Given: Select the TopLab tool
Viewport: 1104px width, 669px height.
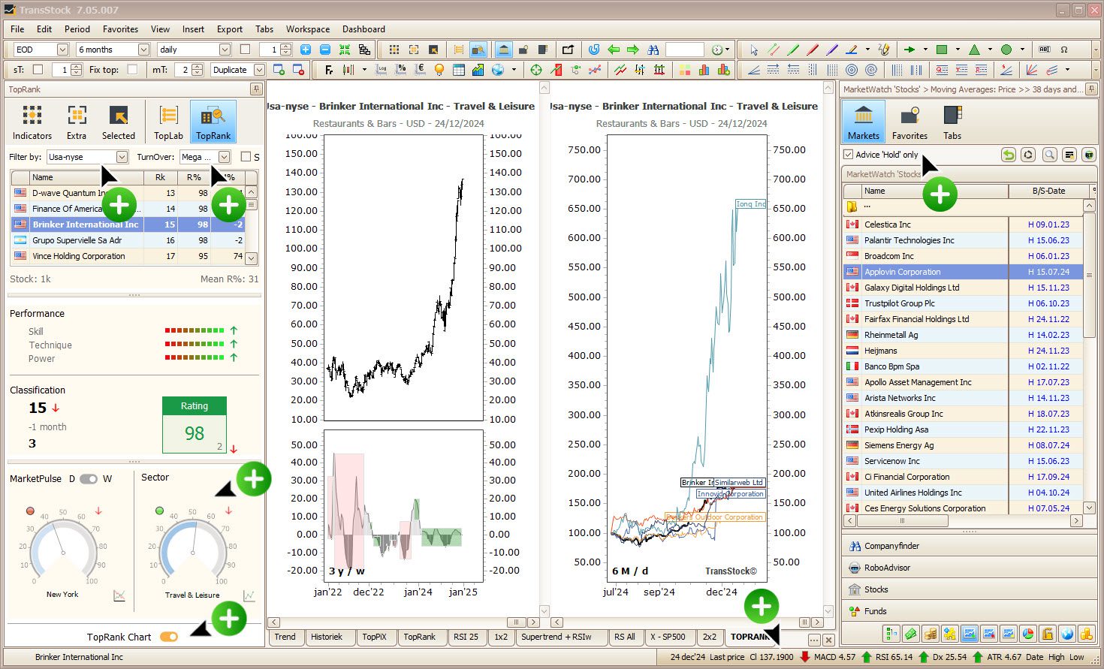Looking at the screenshot, I should 167,120.
